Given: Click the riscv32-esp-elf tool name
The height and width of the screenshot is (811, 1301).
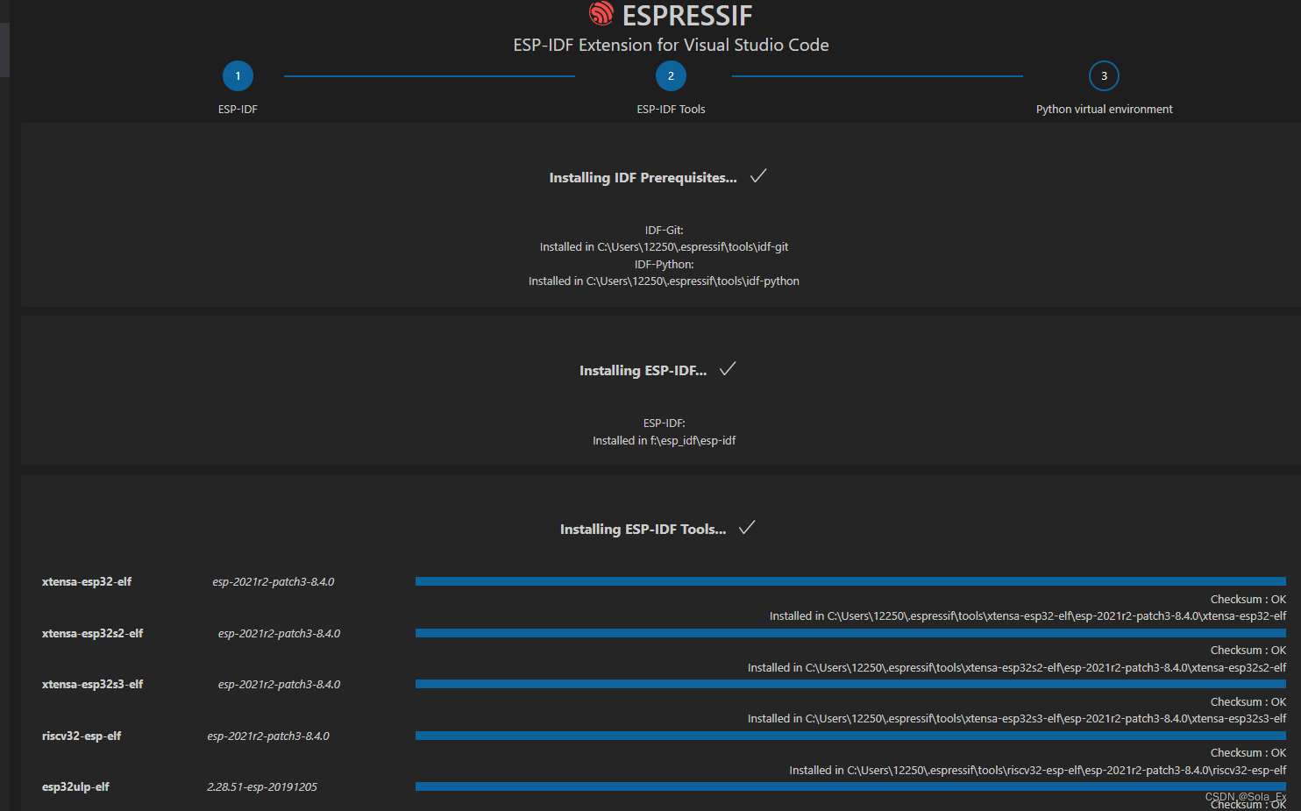Looking at the screenshot, I should click(82, 736).
